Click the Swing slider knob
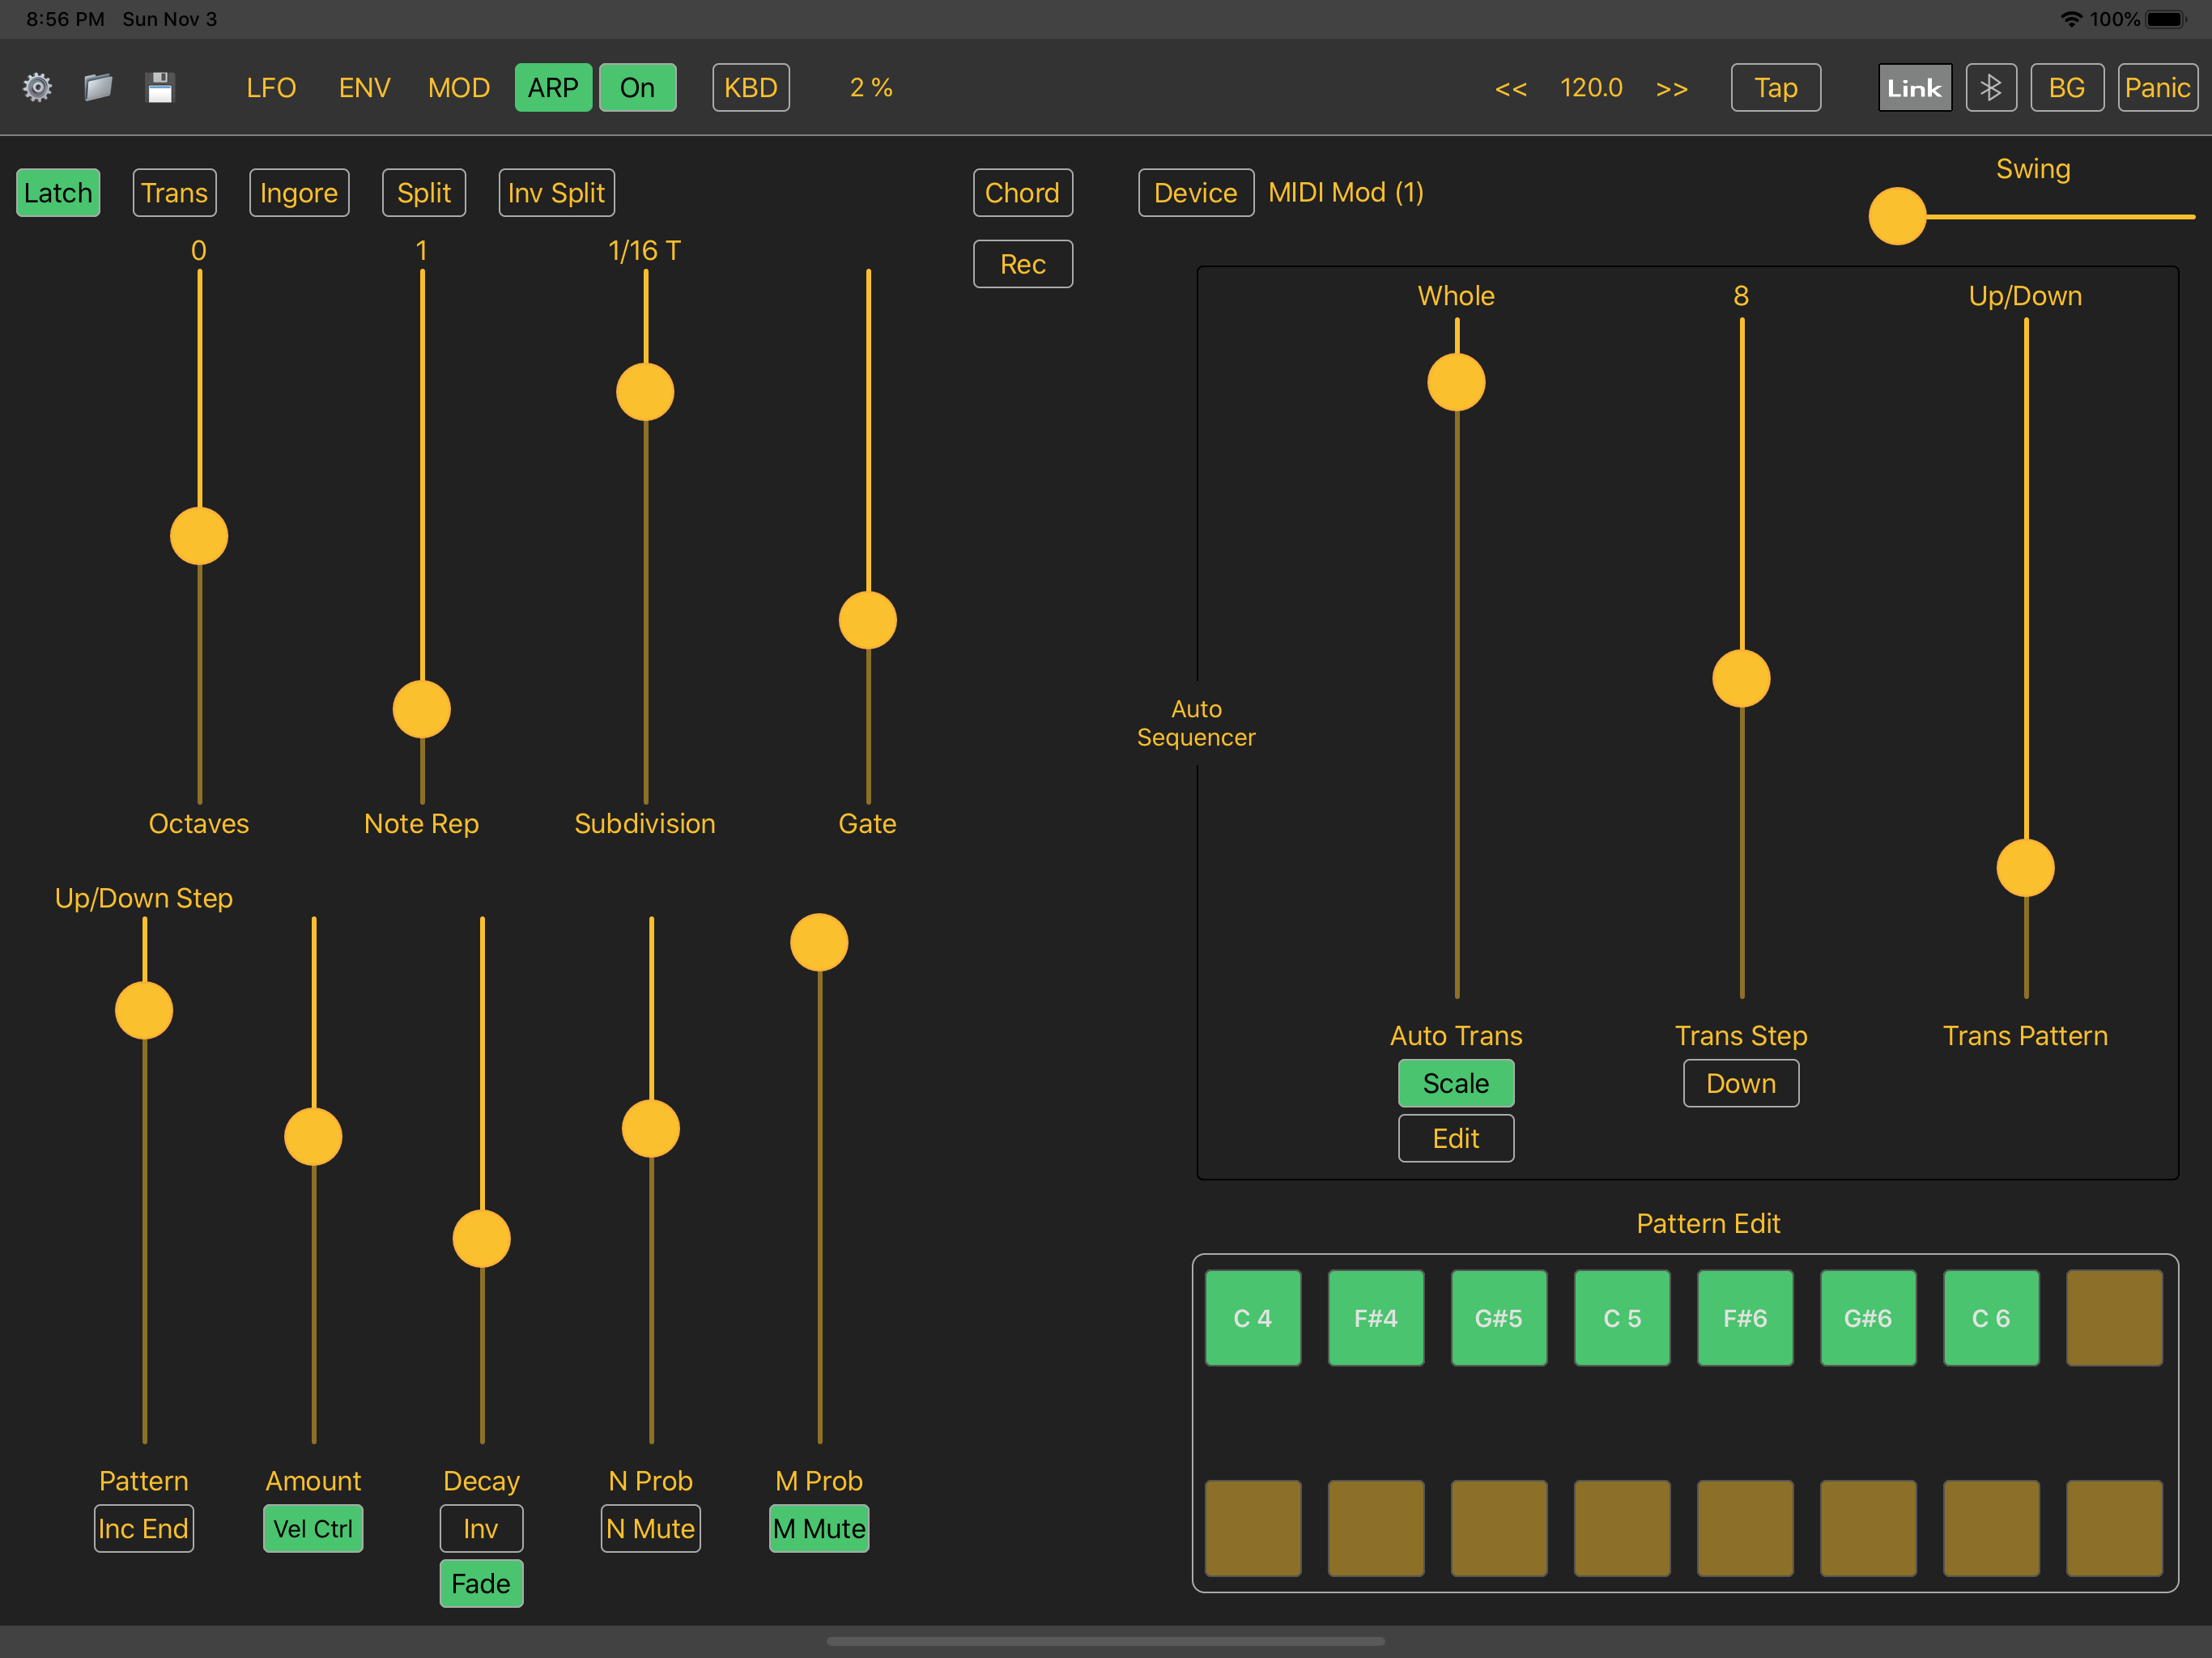 (1897, 216)
